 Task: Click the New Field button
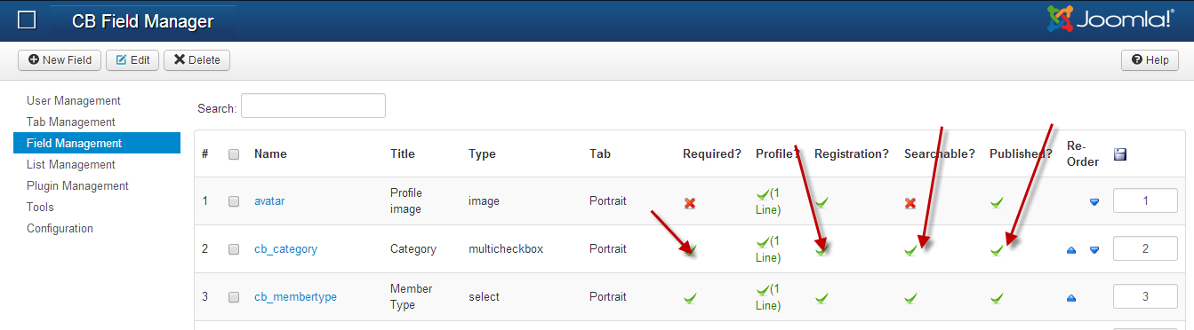60,60
